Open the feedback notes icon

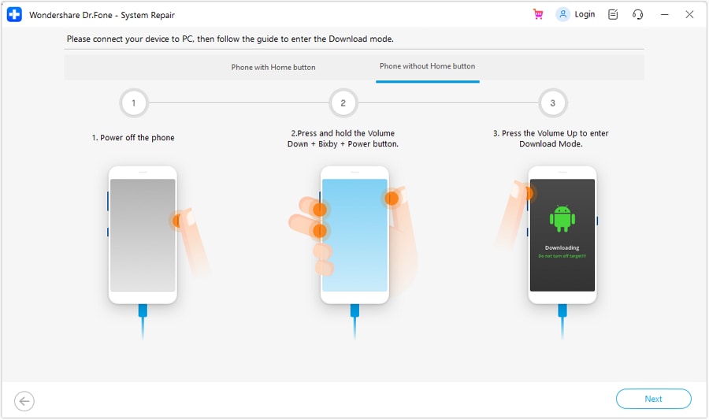[614, 14]
